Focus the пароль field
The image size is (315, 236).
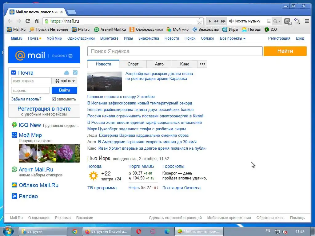[x=30, y=90]
